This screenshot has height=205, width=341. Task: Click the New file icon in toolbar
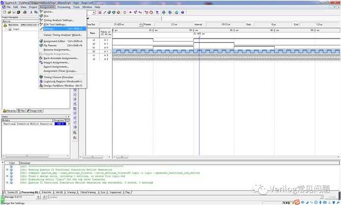pos(4,12)
